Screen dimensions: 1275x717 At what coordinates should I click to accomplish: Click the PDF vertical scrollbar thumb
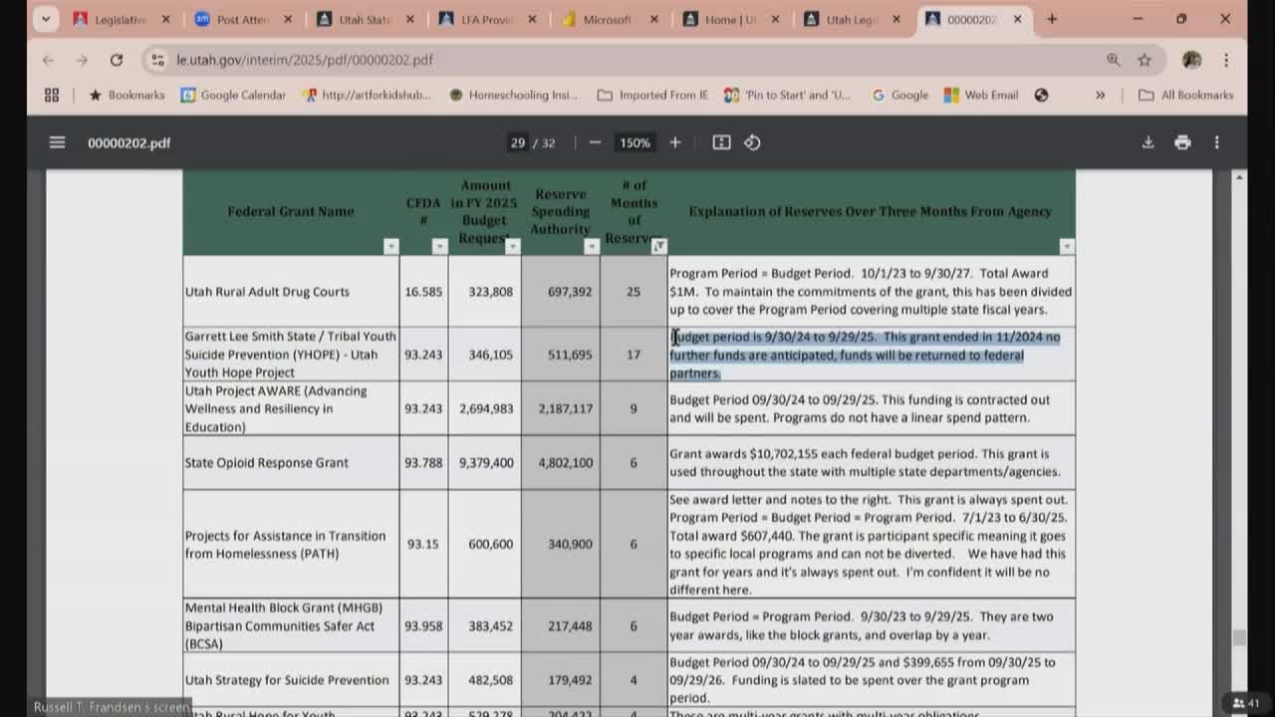coord(1239,637)
